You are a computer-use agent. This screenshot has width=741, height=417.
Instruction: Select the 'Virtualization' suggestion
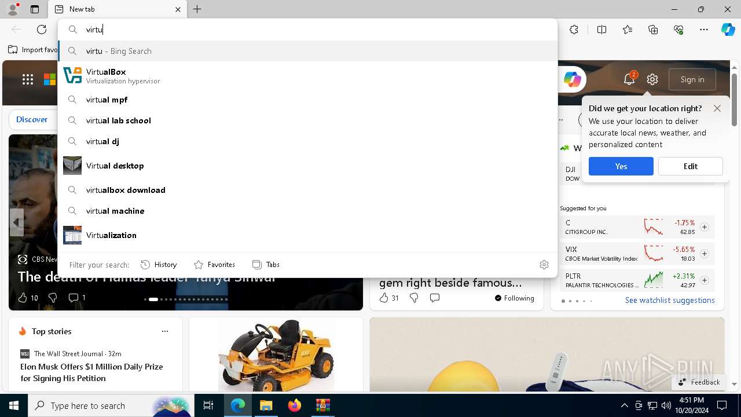point(307,235)
